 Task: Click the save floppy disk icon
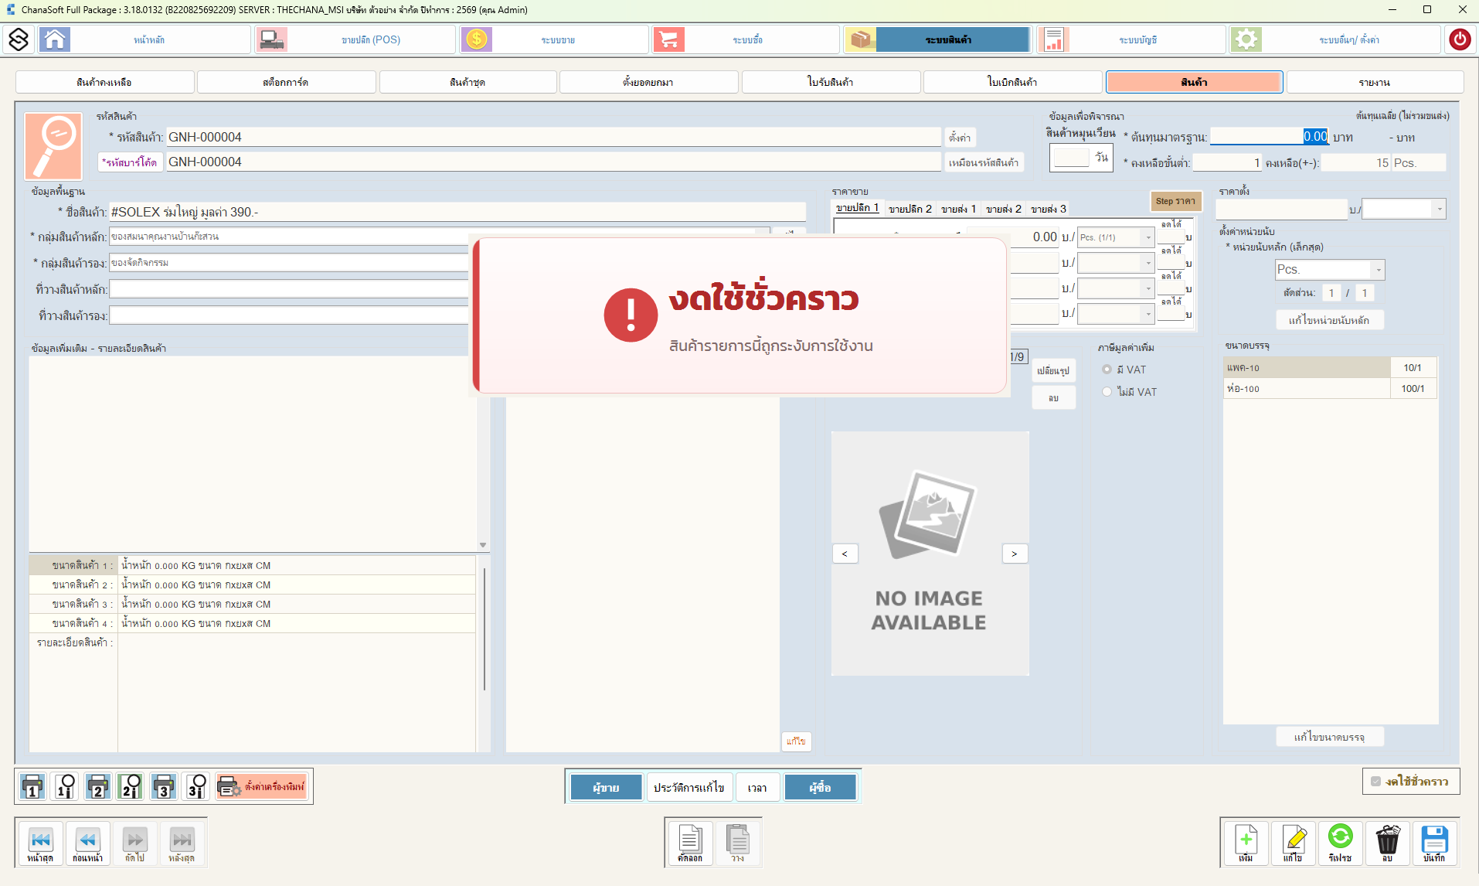click(x=1434, y=843)
